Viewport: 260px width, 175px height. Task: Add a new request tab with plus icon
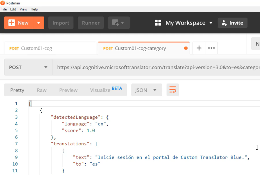[x=199, y=48]
